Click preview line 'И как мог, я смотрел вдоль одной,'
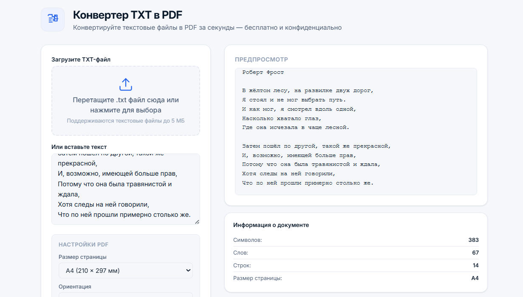The width and height of the screenshot is (523, 297). pyautogui.click(x=299, y=109)
